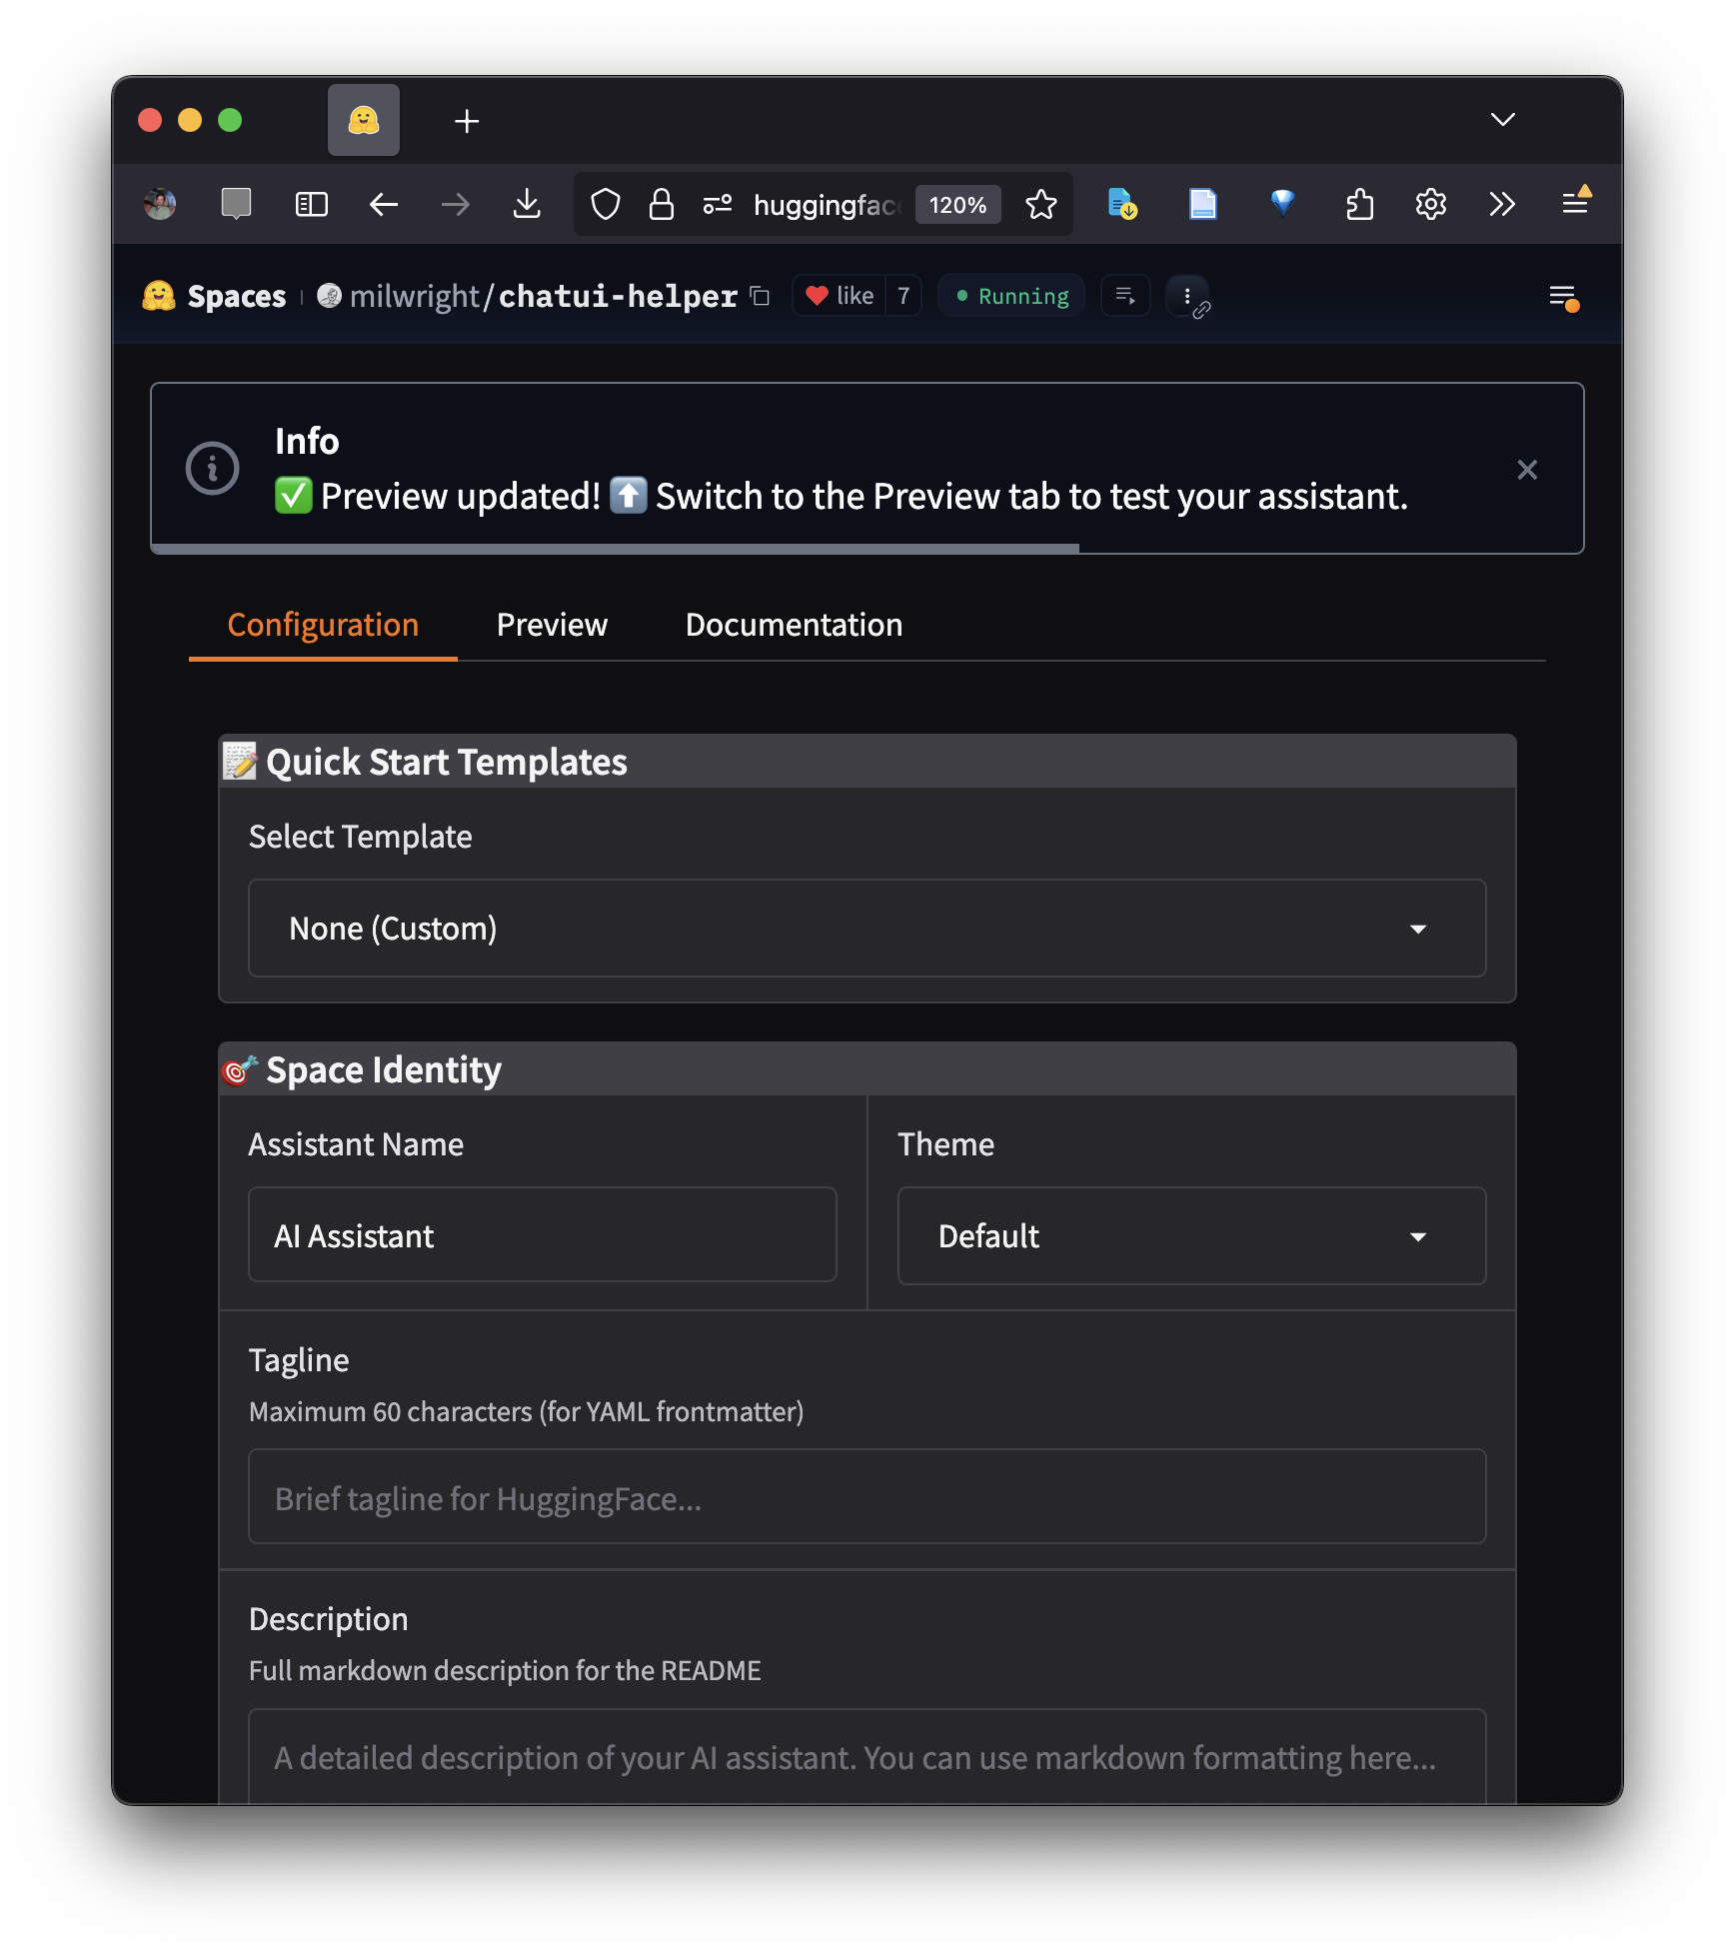Expand the Select Template dropdown
The image size is (1735, 1953).
pos(867,929)
